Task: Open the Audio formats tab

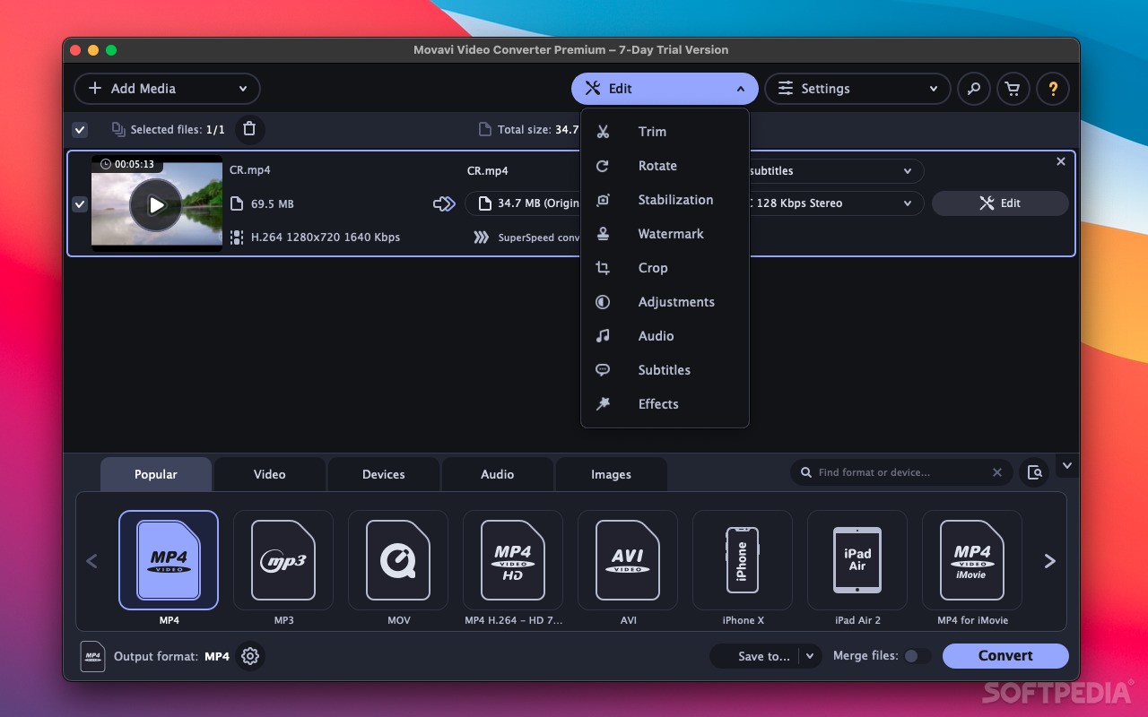Action: [497, 474]
